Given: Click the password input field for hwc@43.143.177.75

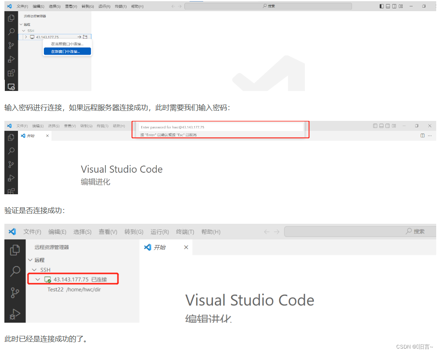Looking at the screenshot, I should (221, 127).
